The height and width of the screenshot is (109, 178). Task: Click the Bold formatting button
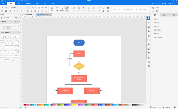tap(11, 11)
